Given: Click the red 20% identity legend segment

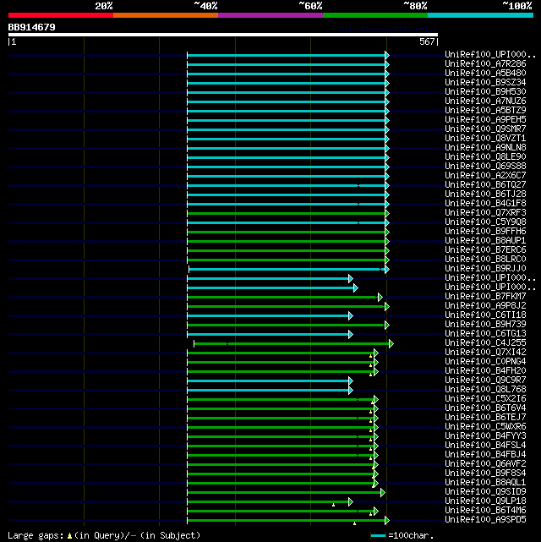Looking at the screenshot, I should click(x=61, y=15).
